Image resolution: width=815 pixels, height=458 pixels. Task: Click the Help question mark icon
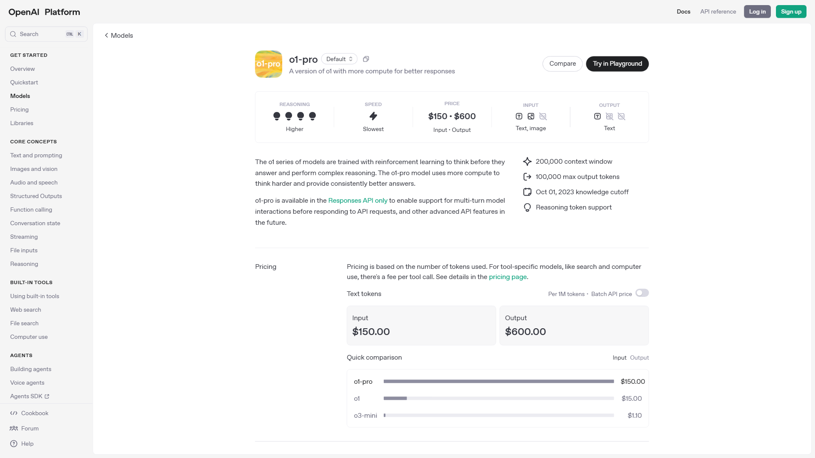(14, 444)
